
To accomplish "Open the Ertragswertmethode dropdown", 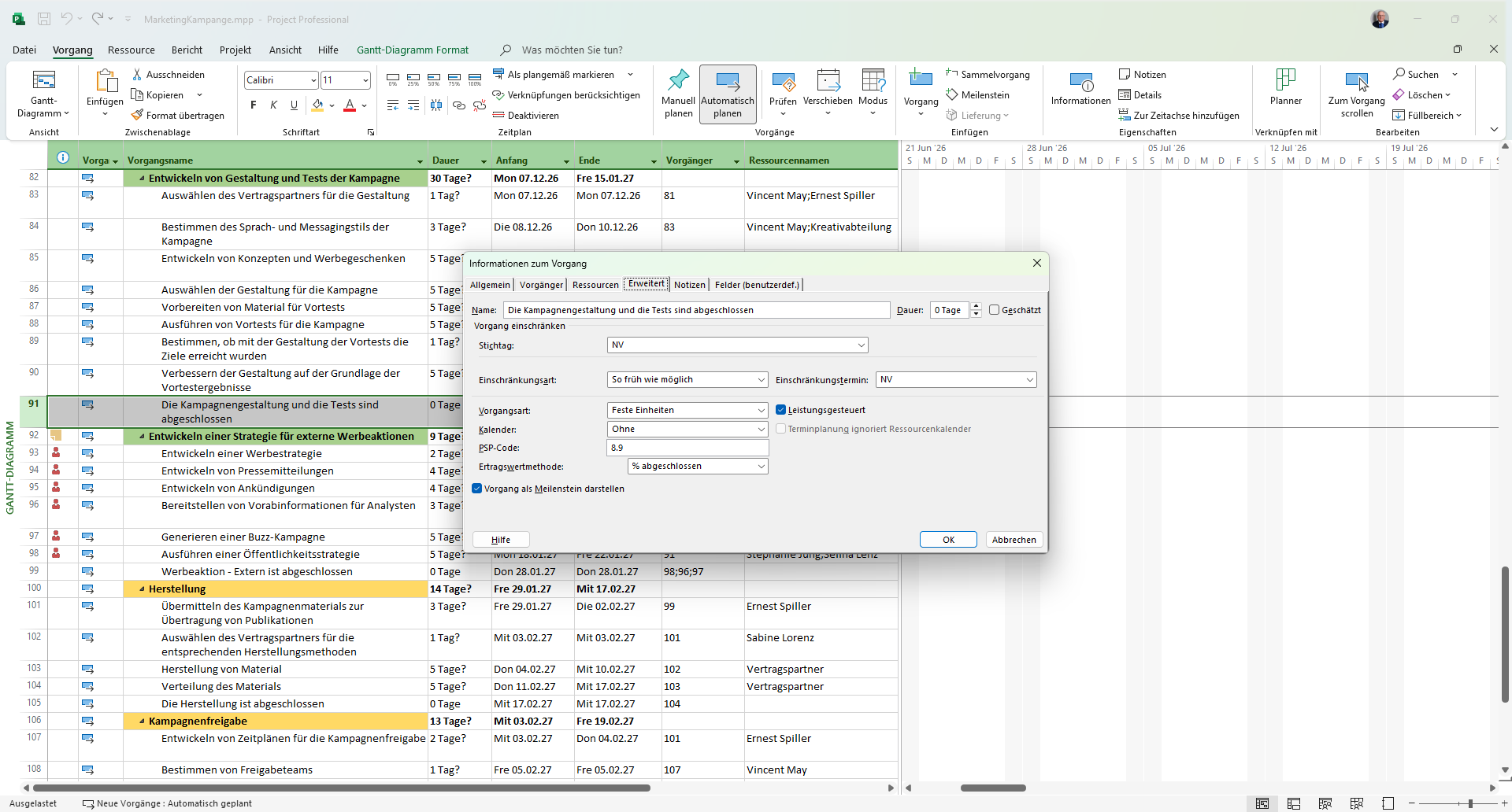I will 761,466.
